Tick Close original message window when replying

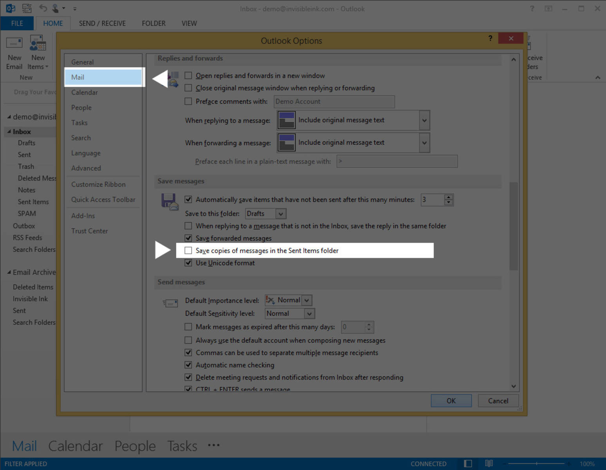point(188,88)
